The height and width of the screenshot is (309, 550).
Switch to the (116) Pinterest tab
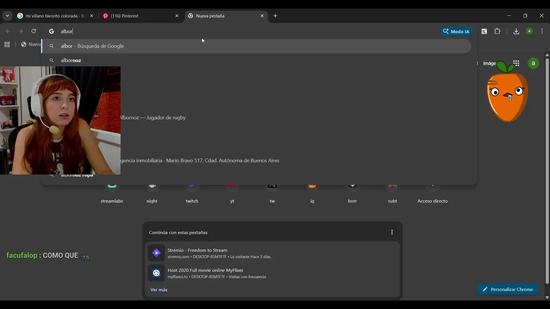[x=140, y=16]
